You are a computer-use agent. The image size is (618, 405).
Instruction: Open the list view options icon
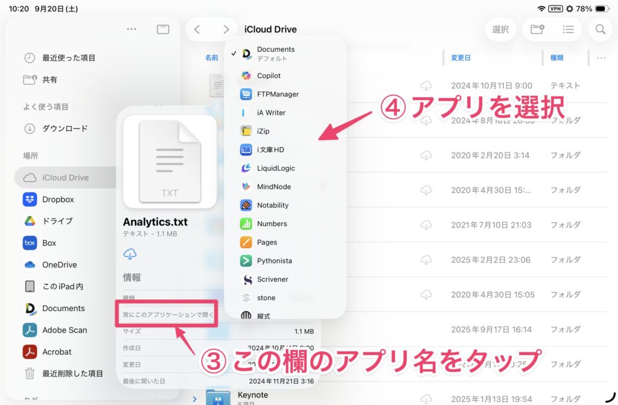point(568,29)
